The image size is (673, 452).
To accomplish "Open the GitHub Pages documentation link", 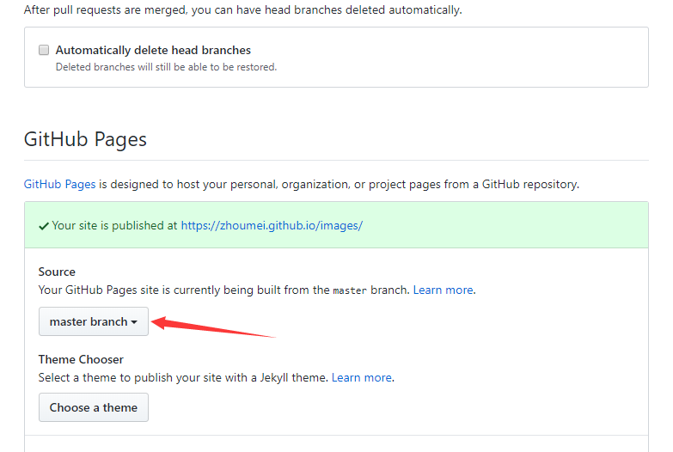I will pos(59,184).
